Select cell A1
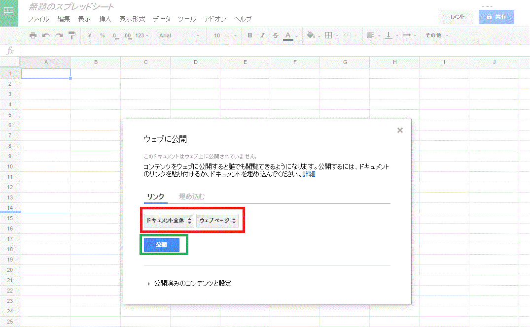Viewport: 530px width, 327px height. coord(46,73)
